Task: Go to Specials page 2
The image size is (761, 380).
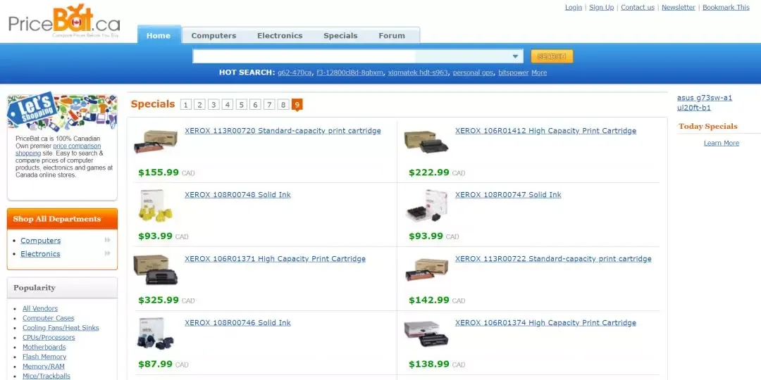Action: (199, 104)
